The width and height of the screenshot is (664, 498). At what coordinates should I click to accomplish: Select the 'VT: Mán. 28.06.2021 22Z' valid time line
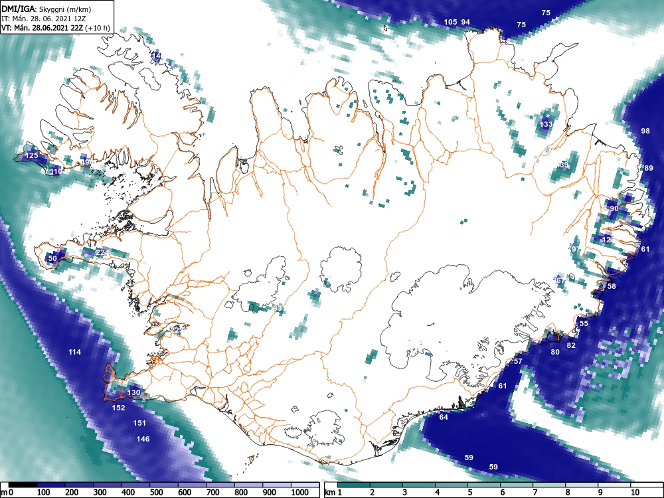point(42,28)
